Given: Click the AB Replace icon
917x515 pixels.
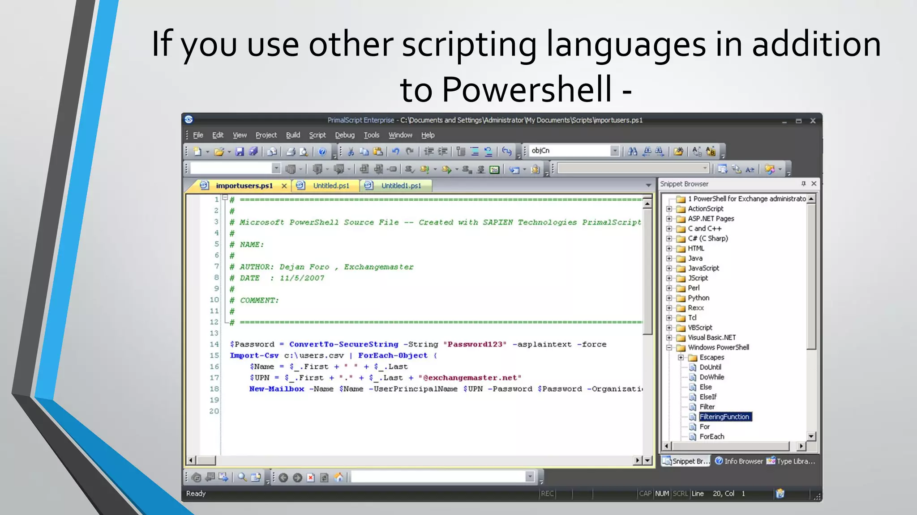Looking at the screenshot, I should [697, 152].
